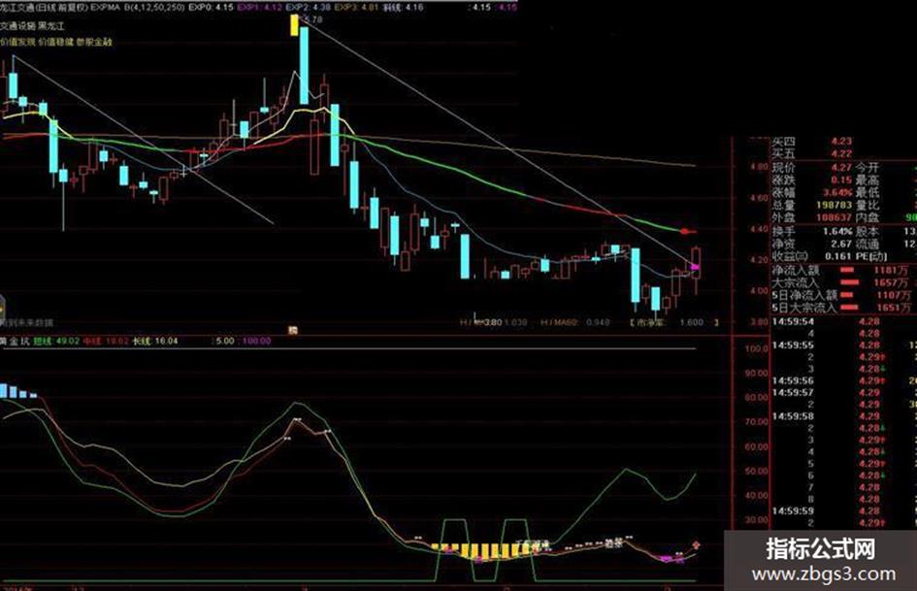Click the 4.80 price scale label
The height and width of the screenshot is (591, 917).
coord(759,167)
